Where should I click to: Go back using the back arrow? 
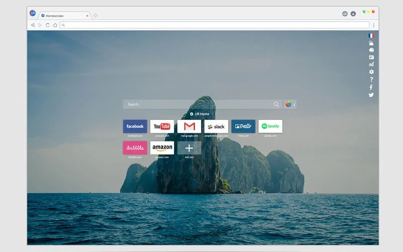pyautogui.click(x=33, y=25)
